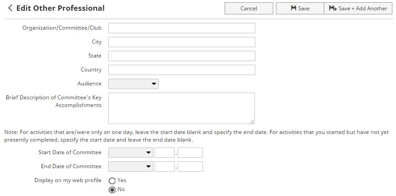Select Yes for Display on web profile
The image size is (396, 196).
(x=112, y=181)
